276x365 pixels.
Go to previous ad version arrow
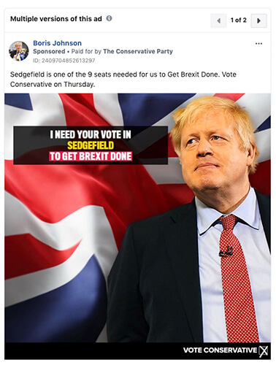(x=218, y=20)
